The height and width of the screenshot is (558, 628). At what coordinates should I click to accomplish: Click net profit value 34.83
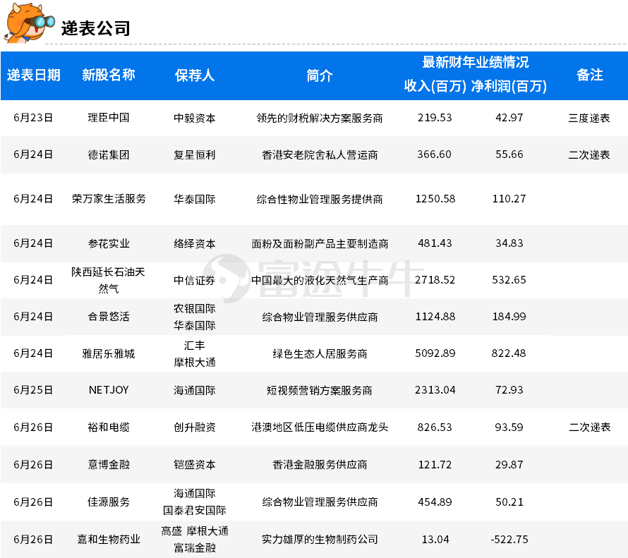509,243
